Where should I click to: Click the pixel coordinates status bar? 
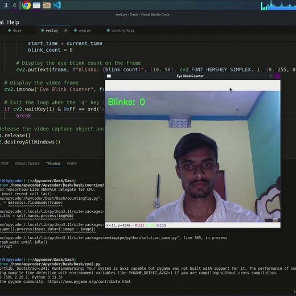[x=192, y=225]
